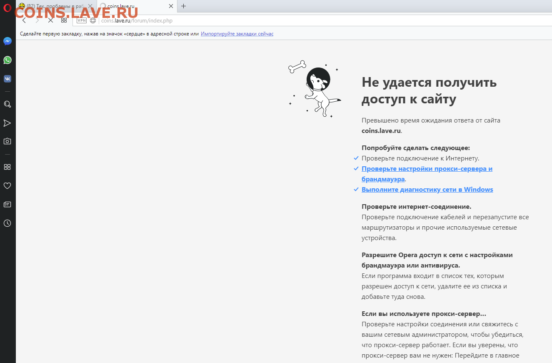Screen dimensions: 552x363
Task: Open My Flow send icon
Action: [x=7, y=123]
